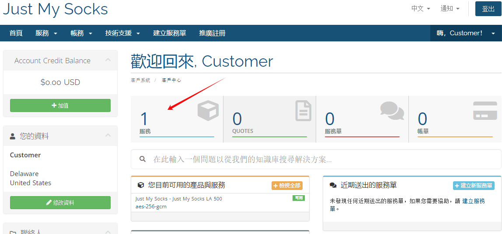
Task: Open the 服務 navigation menu
Action: point(46,33)
